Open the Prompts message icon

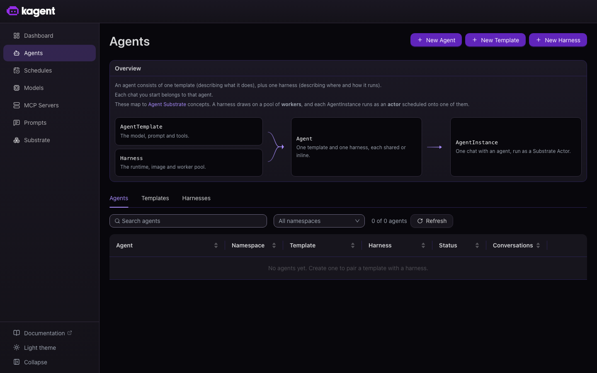(x=17, y=123)
